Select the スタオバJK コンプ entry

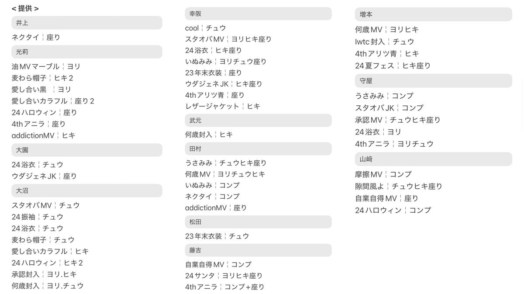(389, 107)
